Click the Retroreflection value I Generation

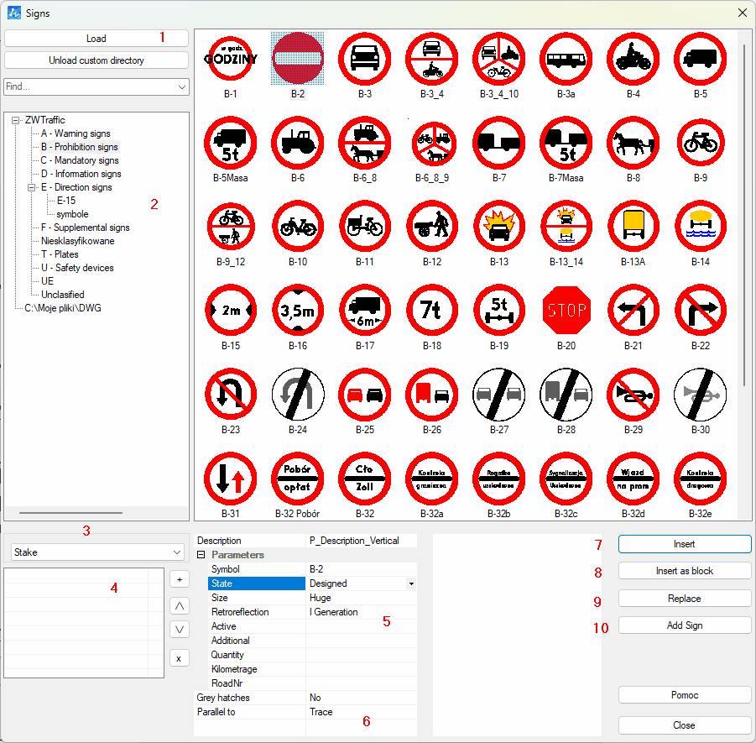(361, 612)
